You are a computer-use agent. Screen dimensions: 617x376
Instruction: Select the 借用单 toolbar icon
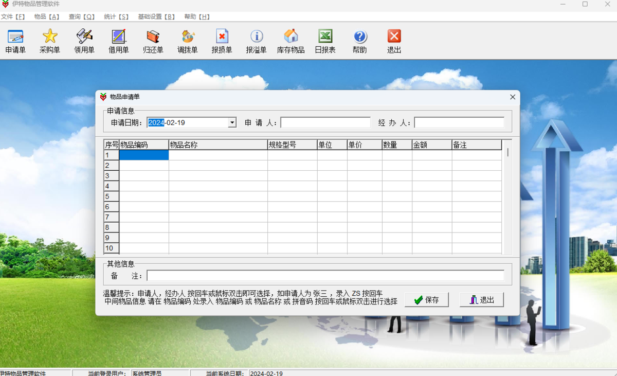pyautogui.click(x=119, y=37)
